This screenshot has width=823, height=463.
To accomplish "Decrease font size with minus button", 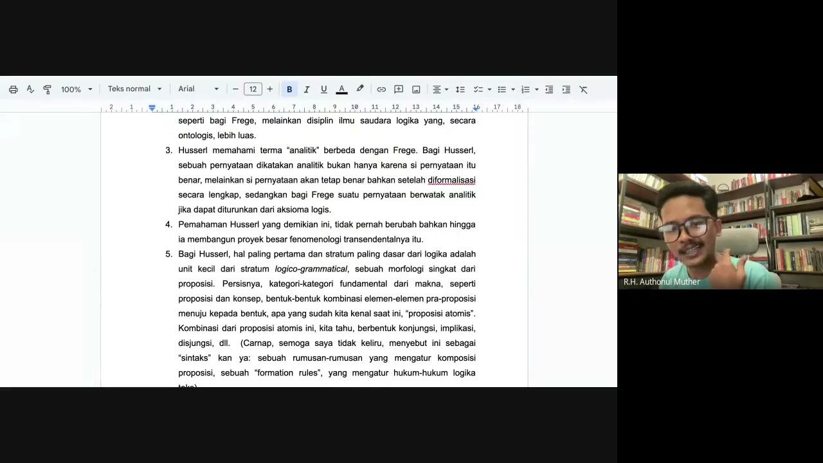I will pos(235,89).
